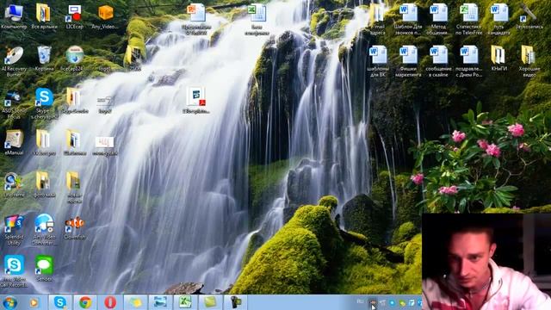This screenshot has width=551, height=310.
Task: Select the licecap124 installer icon
Action: [74, 59]
